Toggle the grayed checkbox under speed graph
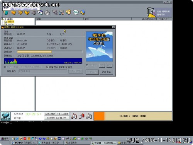193x145 pixels. 5,67
